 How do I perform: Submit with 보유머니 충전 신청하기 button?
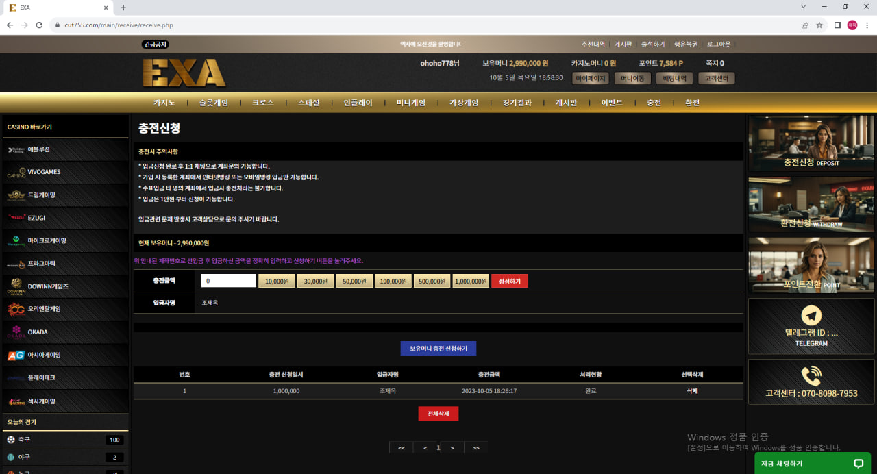point(438,349)
